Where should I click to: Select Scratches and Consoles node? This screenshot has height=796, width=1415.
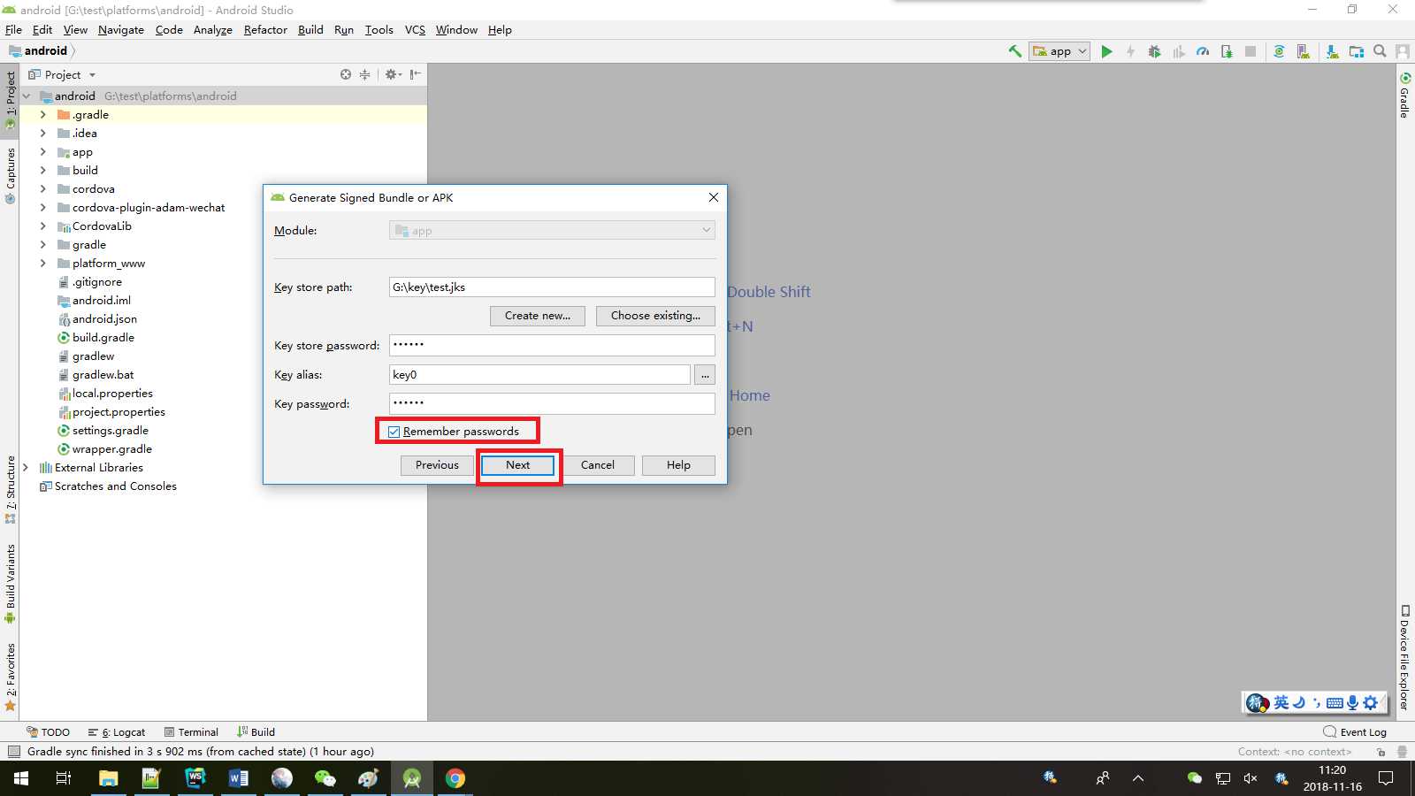108,486
